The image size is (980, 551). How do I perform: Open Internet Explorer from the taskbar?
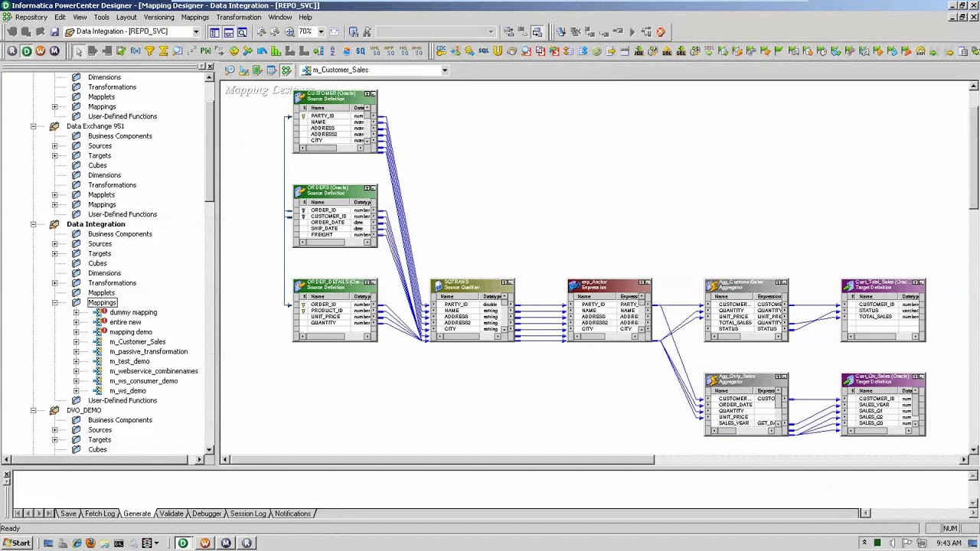pos(77,543)
